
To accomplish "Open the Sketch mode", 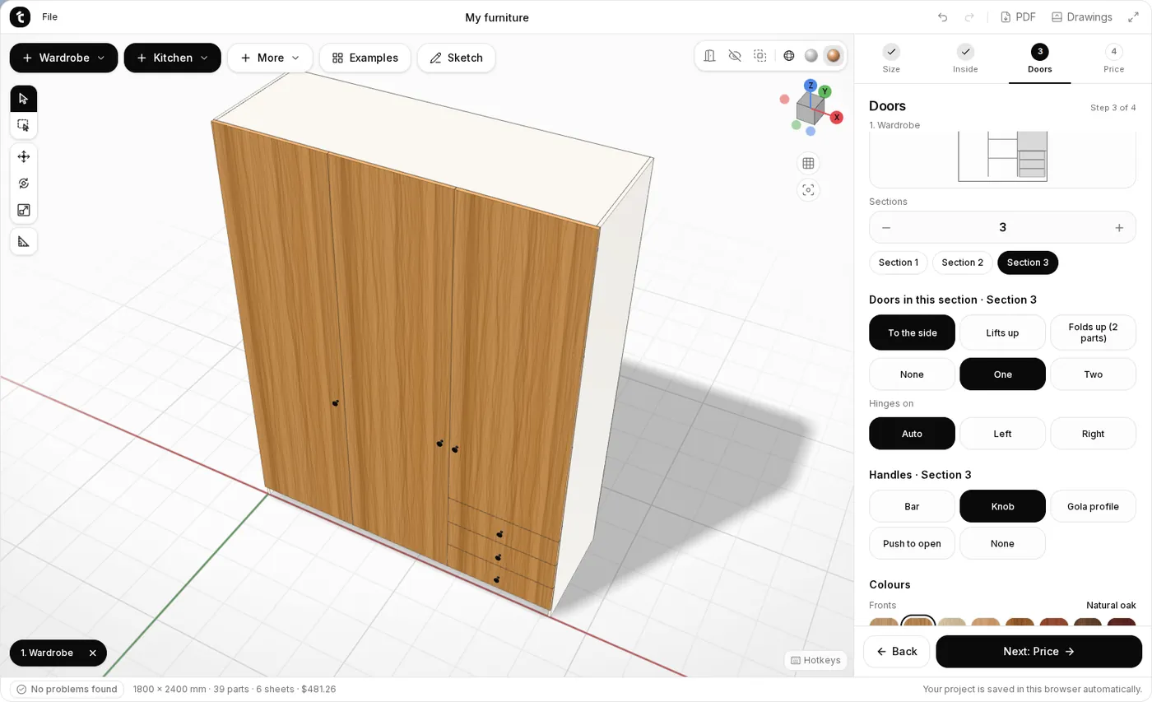I will (456, 58).
